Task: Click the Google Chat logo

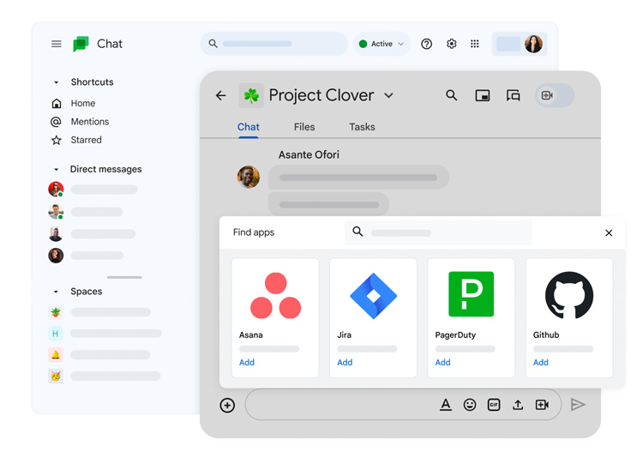Action: [81, 44]
